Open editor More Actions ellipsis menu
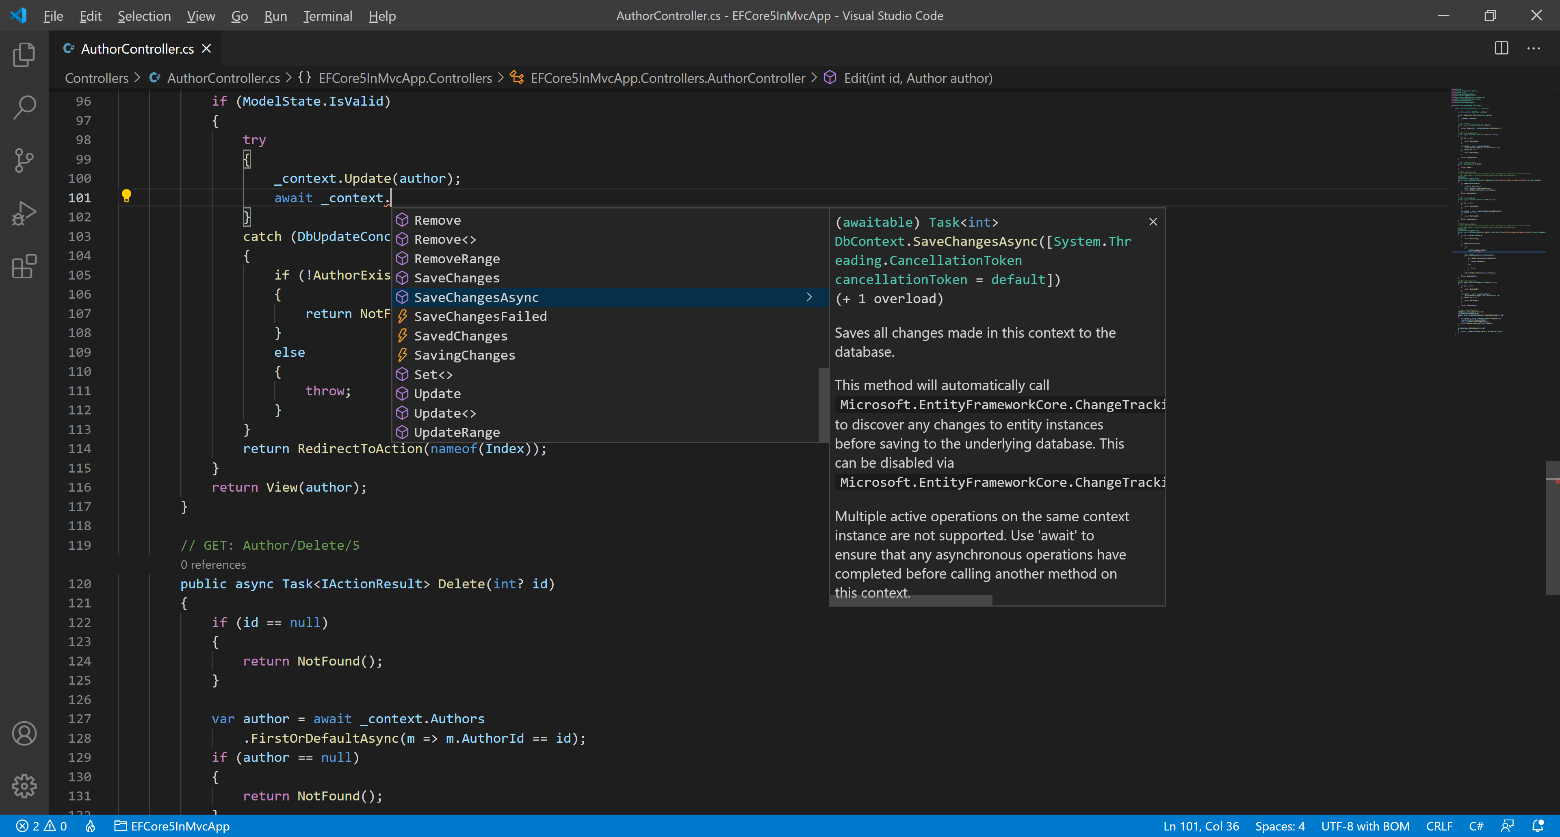Image resolution: width=1560 pixels, height=837 pixels. tap(1533, 48)
